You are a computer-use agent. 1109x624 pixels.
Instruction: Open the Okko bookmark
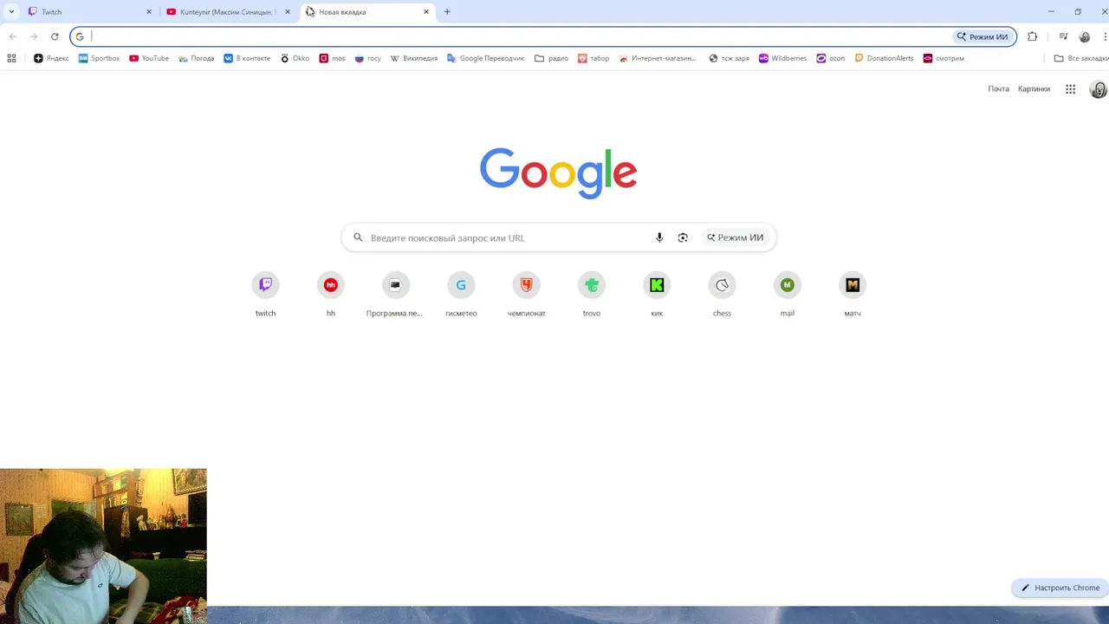(295, 58)
